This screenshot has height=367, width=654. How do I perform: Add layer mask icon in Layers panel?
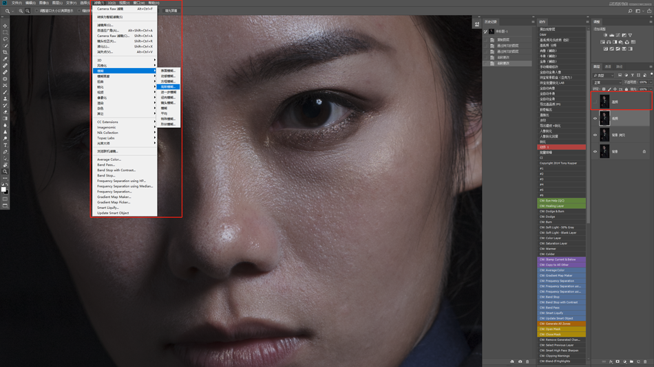[x=618, y=362]
